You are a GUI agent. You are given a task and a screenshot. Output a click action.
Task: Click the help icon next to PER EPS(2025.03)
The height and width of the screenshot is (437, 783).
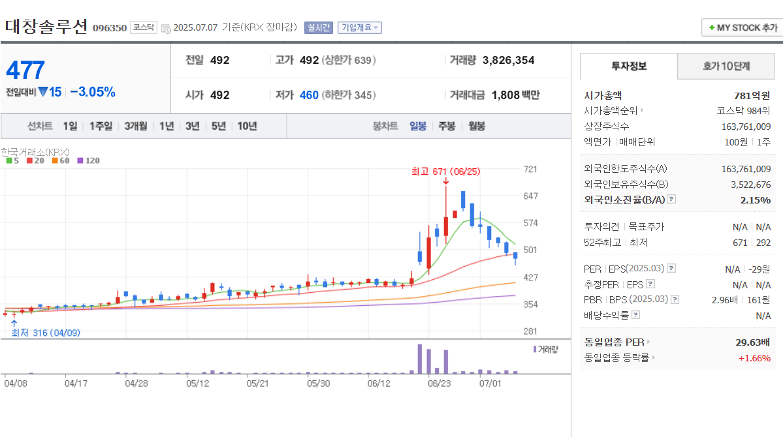coord(671,268)
